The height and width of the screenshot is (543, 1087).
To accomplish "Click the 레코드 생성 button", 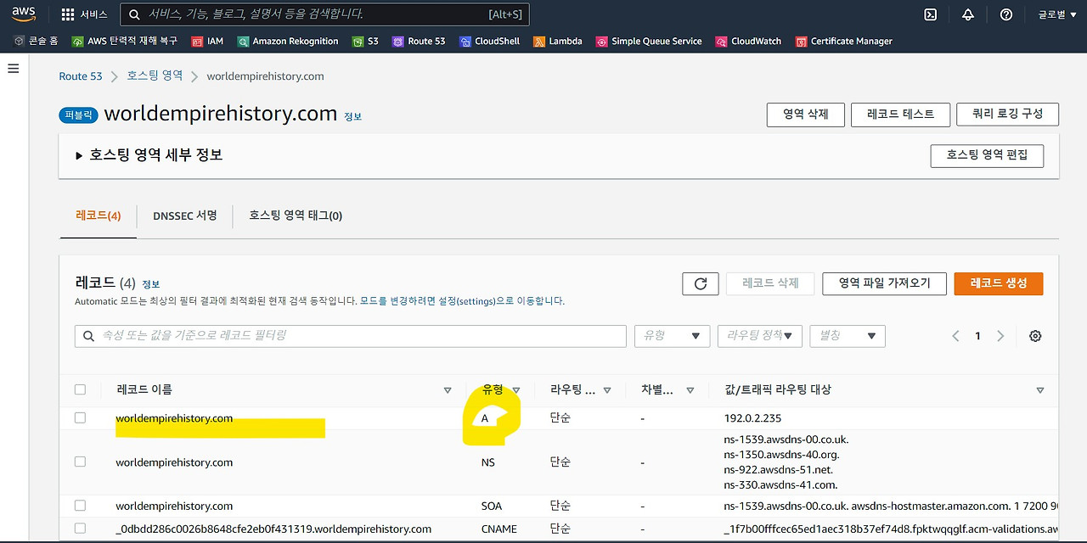I will tap(998, 283).
